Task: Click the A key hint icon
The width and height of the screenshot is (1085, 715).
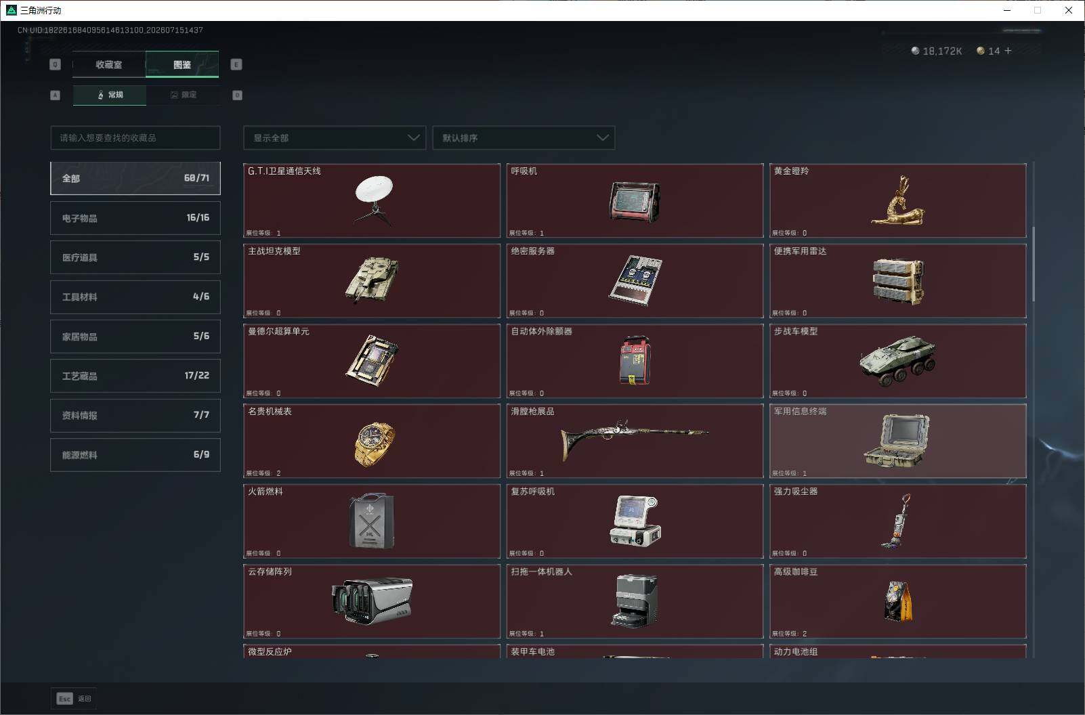Action: point(56,95)
